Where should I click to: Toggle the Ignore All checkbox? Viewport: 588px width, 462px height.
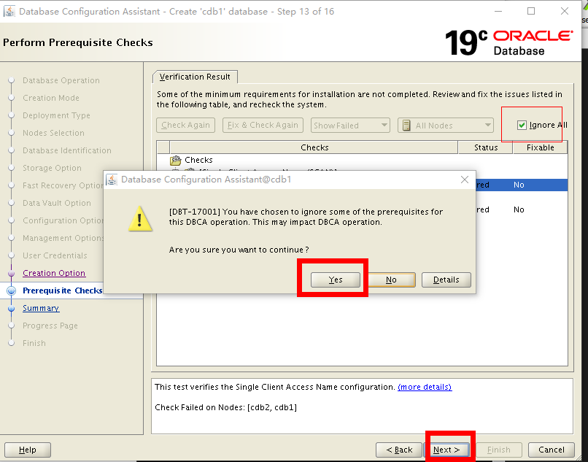coord(522,125)
